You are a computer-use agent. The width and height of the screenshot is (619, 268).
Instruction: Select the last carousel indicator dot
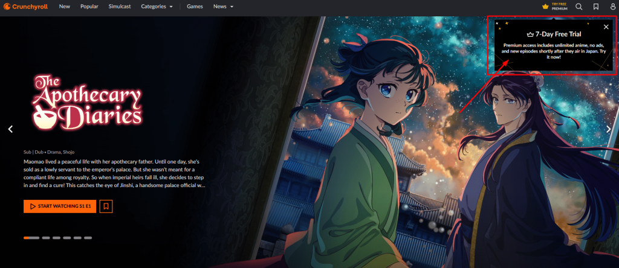88,238
